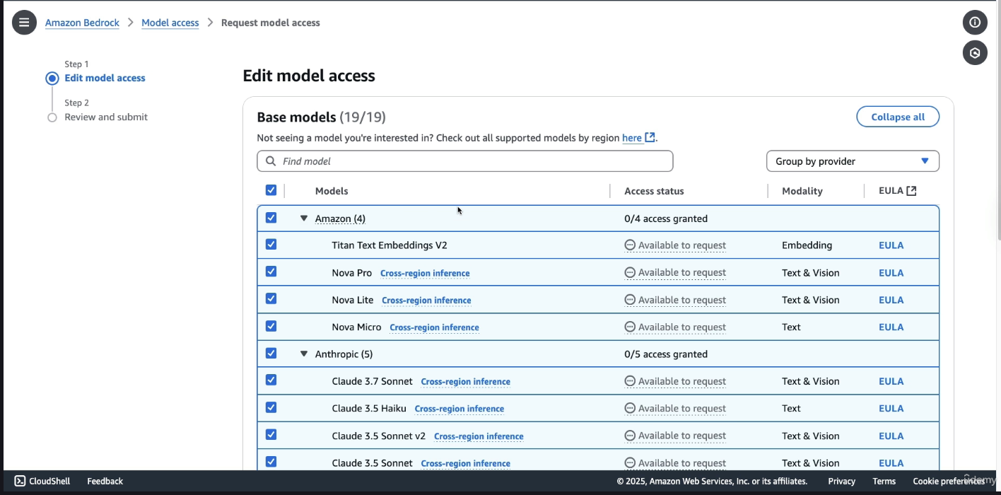
Task: Click the Amazon (4) group label
Action: pos(340,219)
